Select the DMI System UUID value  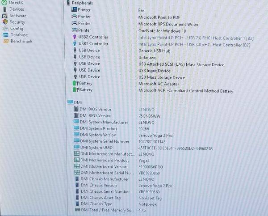pos(176,148)
